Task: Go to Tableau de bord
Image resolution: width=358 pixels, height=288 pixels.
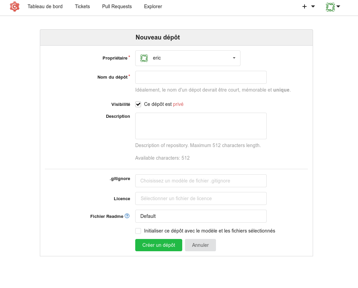Action: (45, 6)
